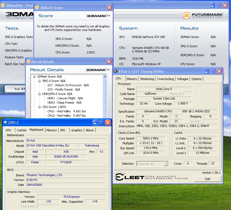Screen dimensions: 231x210
Task: Open the Options tab in E-LEET
Action: click(197, 79)
